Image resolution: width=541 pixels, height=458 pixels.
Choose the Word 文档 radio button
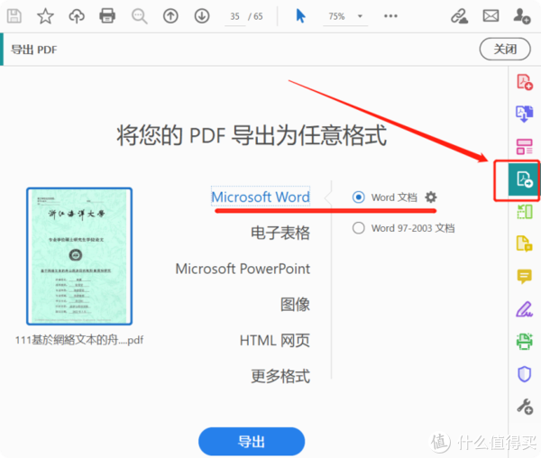click(359, 197)
